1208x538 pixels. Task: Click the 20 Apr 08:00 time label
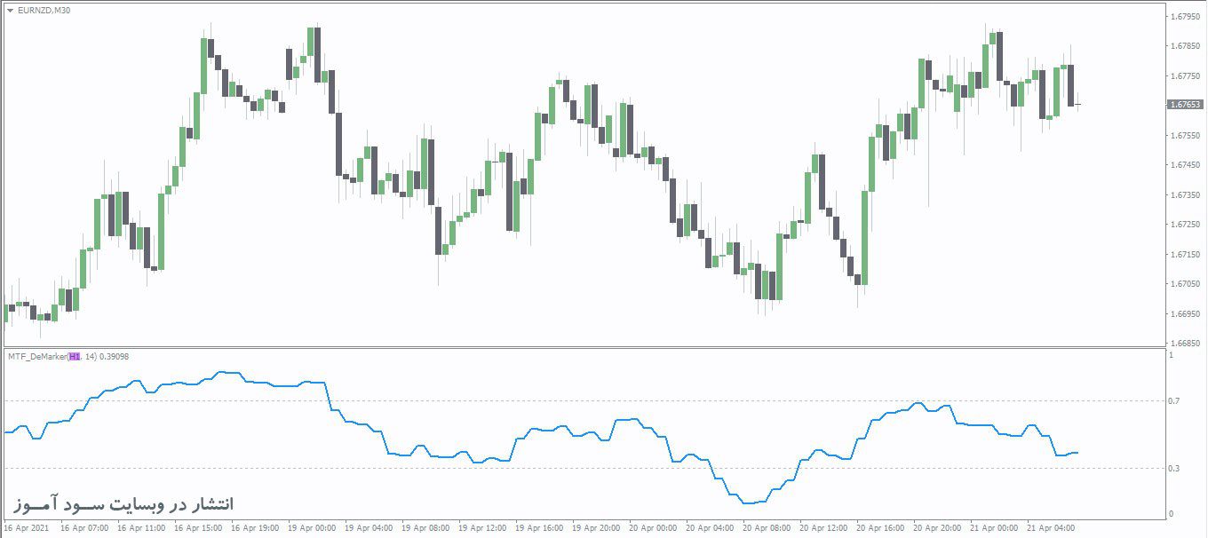click(x=767, y=528)
